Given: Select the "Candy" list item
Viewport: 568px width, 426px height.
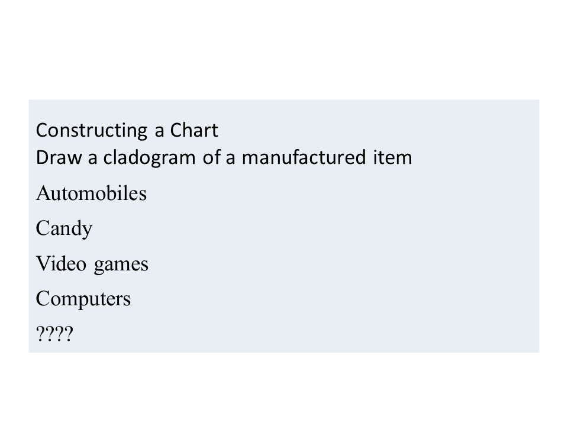Looking at the screenshot, I should pos(64,229).
